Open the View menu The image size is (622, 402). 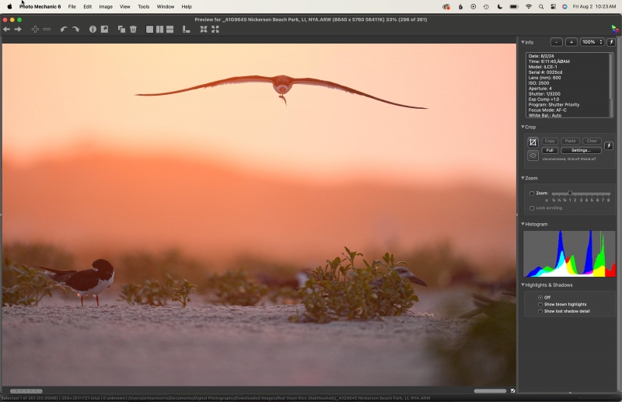[125, 7]
